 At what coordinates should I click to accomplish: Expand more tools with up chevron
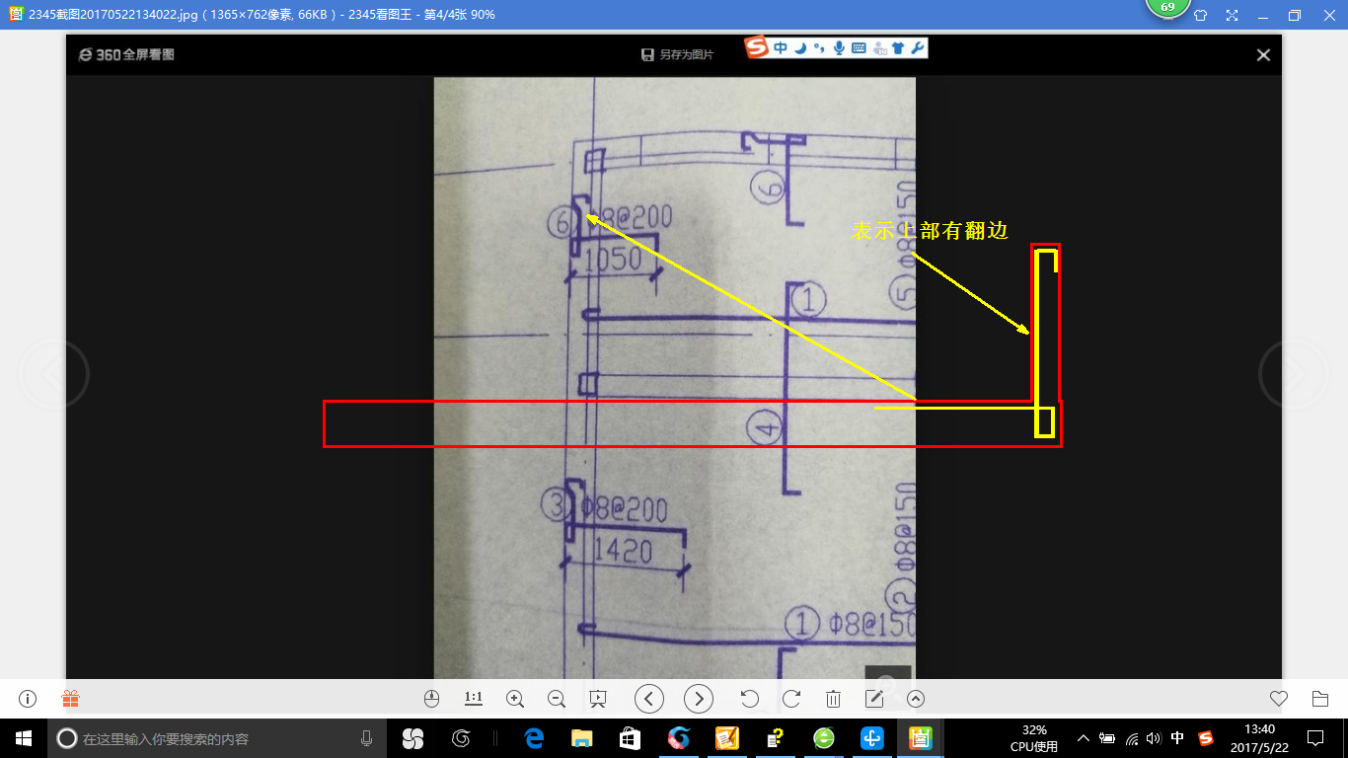[x=916, y=699]
